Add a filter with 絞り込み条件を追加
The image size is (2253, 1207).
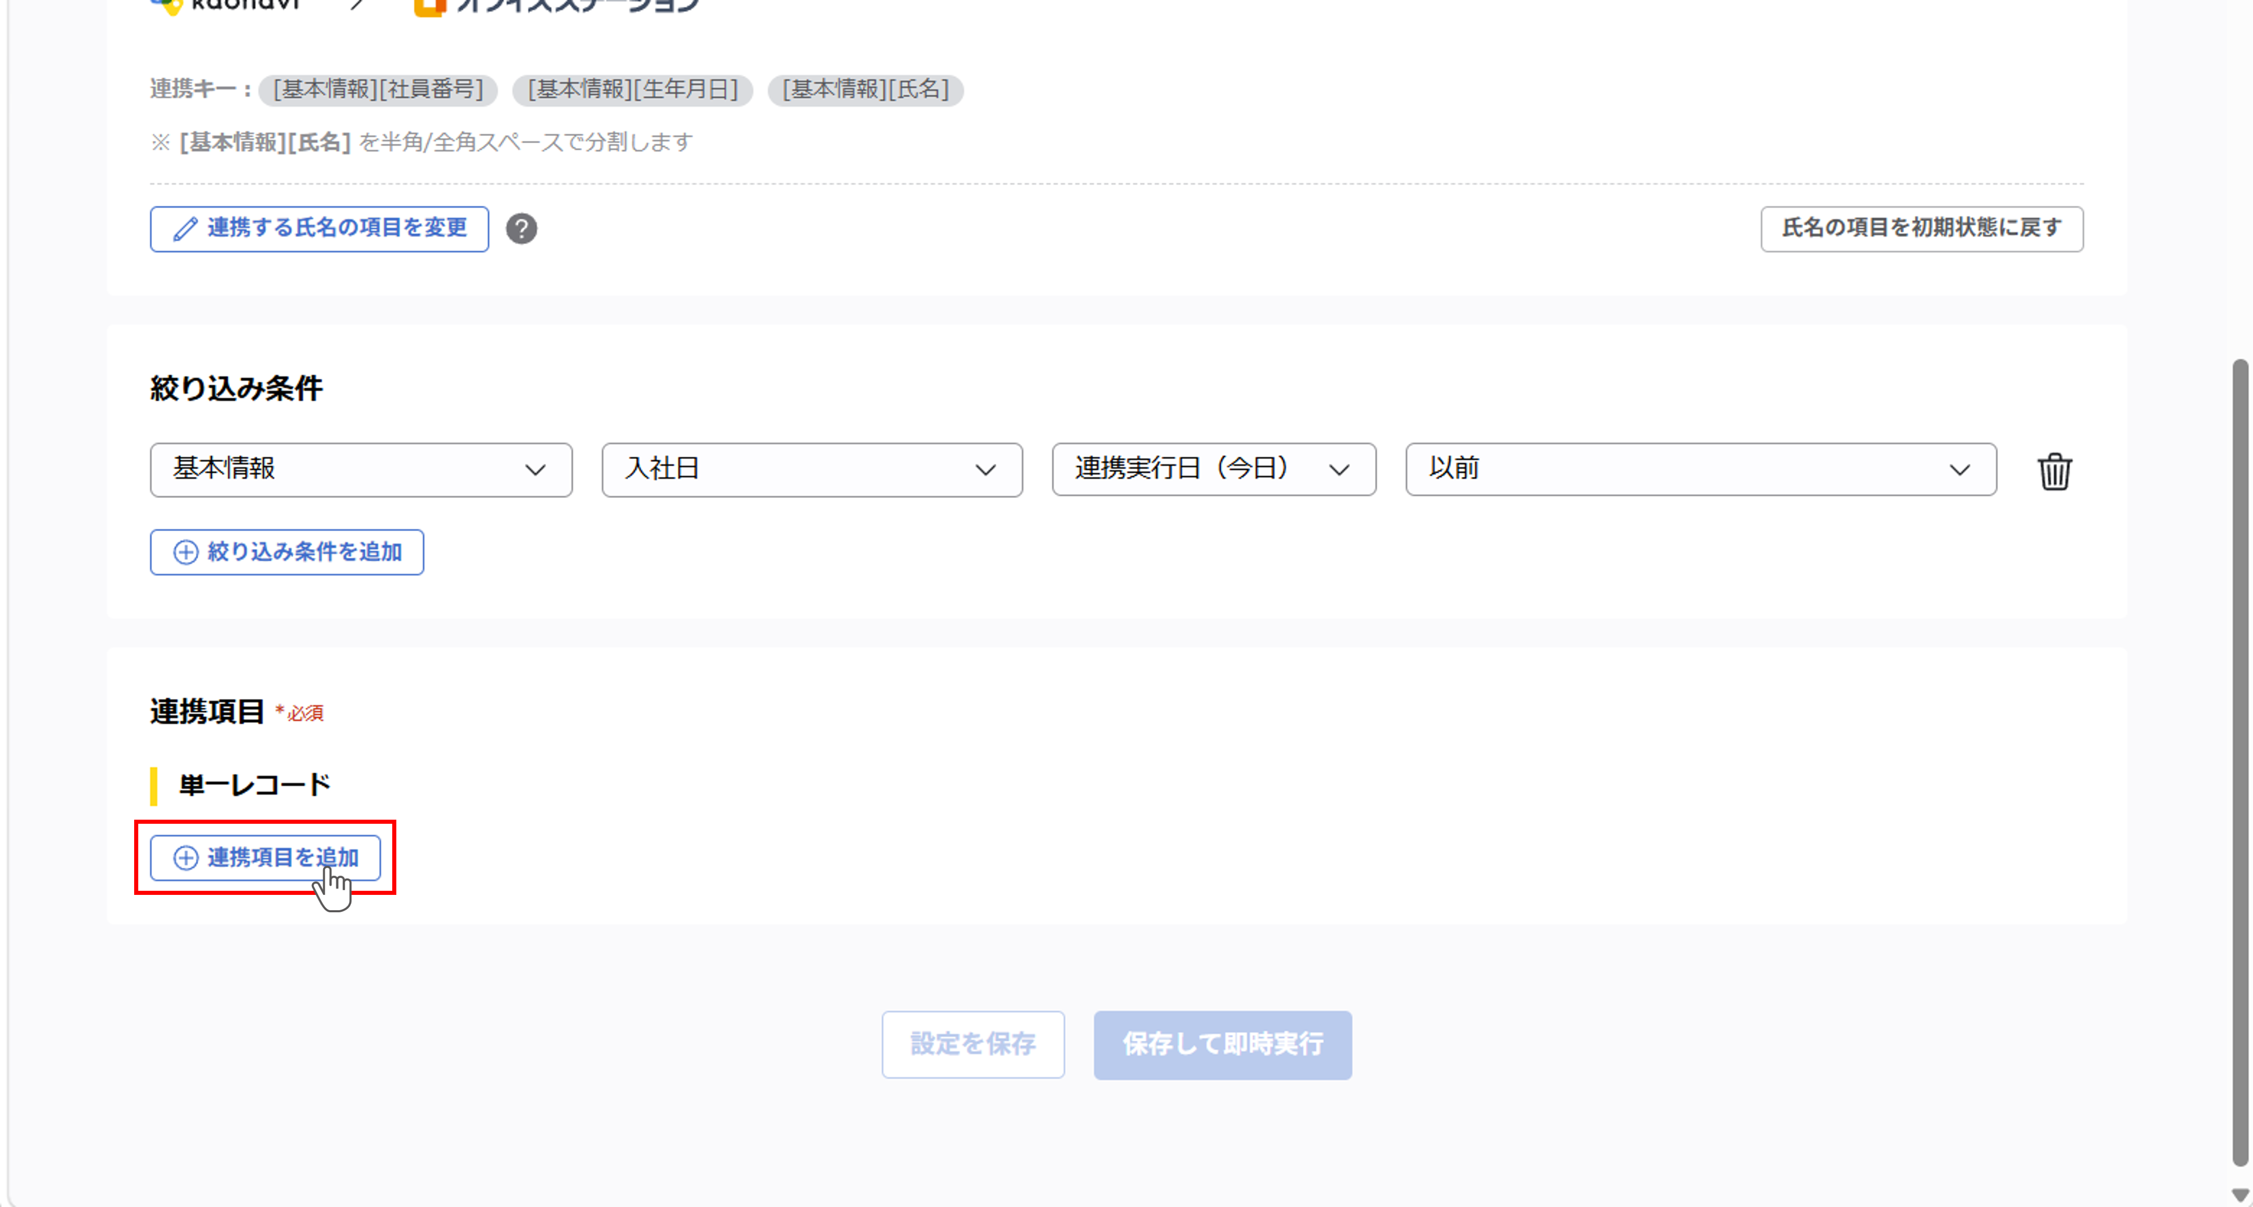pyautogui.click(x=287, y=553)
